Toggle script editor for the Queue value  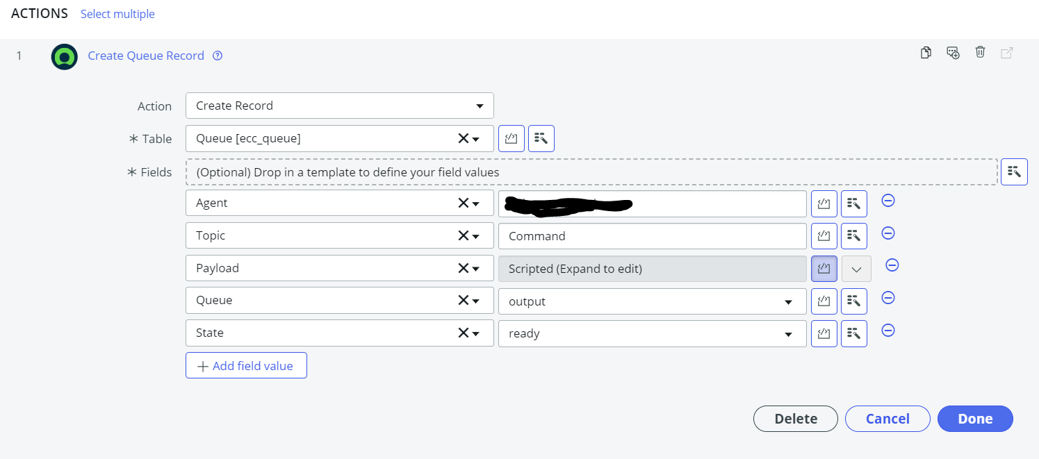coord(824,301)
